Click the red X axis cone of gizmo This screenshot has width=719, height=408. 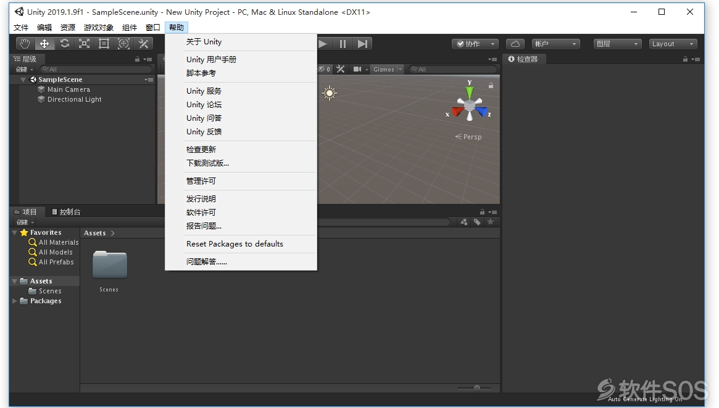pyautogui.click(x=457, y=112)
